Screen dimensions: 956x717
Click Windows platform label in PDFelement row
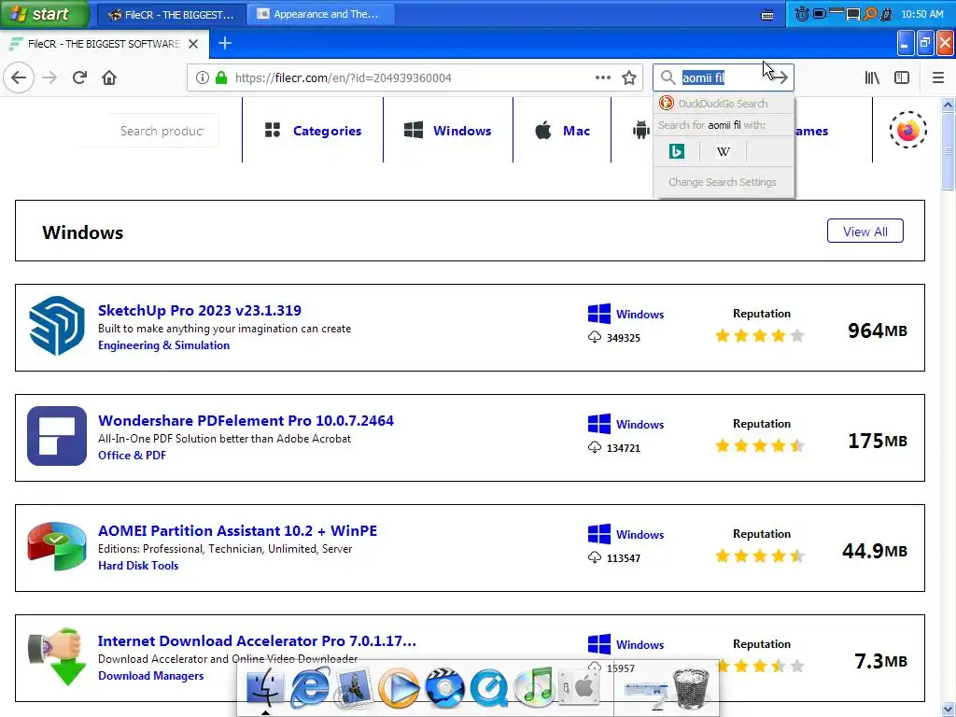coord(626,425)
